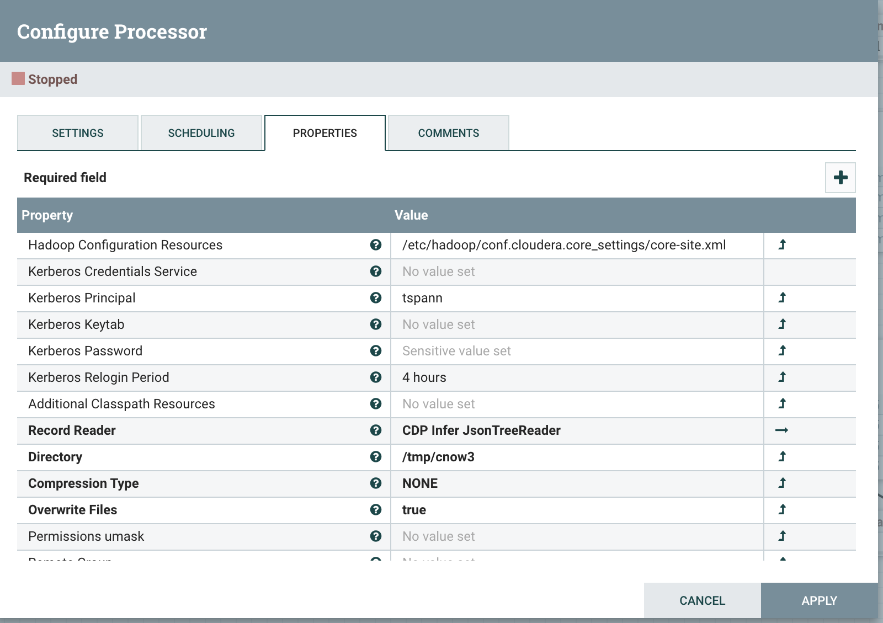This screenshot has width=883, height=623.
Task: View help for Compression Type
Action: pyautogui.click(x=376, y=483)
